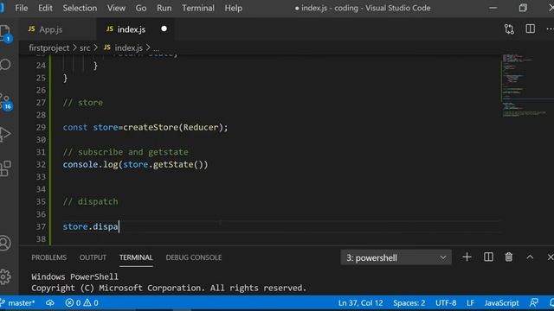Open the Manage gear icon

(5, 277)
